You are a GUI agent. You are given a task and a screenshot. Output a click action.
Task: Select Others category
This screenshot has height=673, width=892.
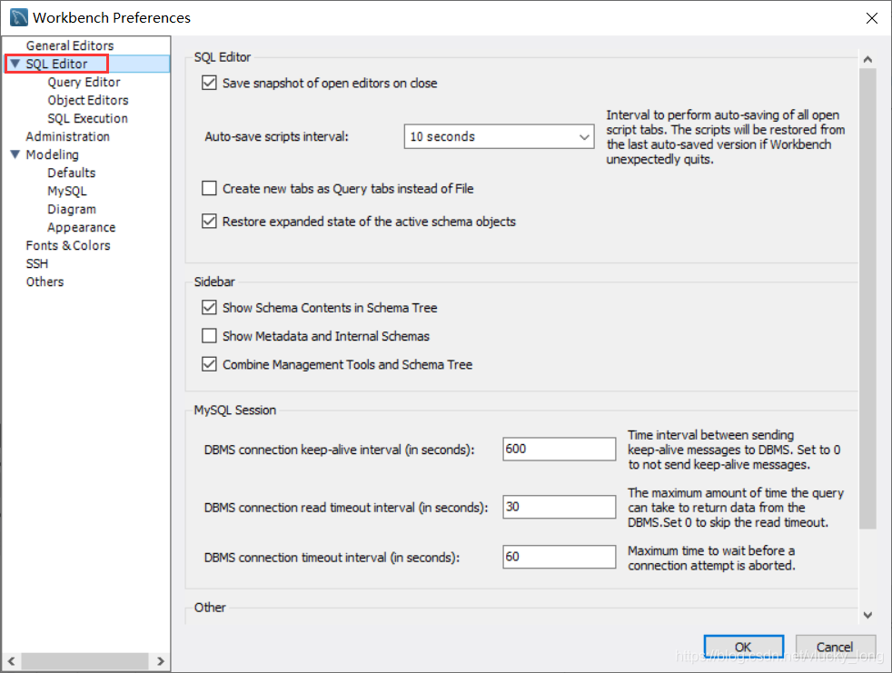click(45, 282)
